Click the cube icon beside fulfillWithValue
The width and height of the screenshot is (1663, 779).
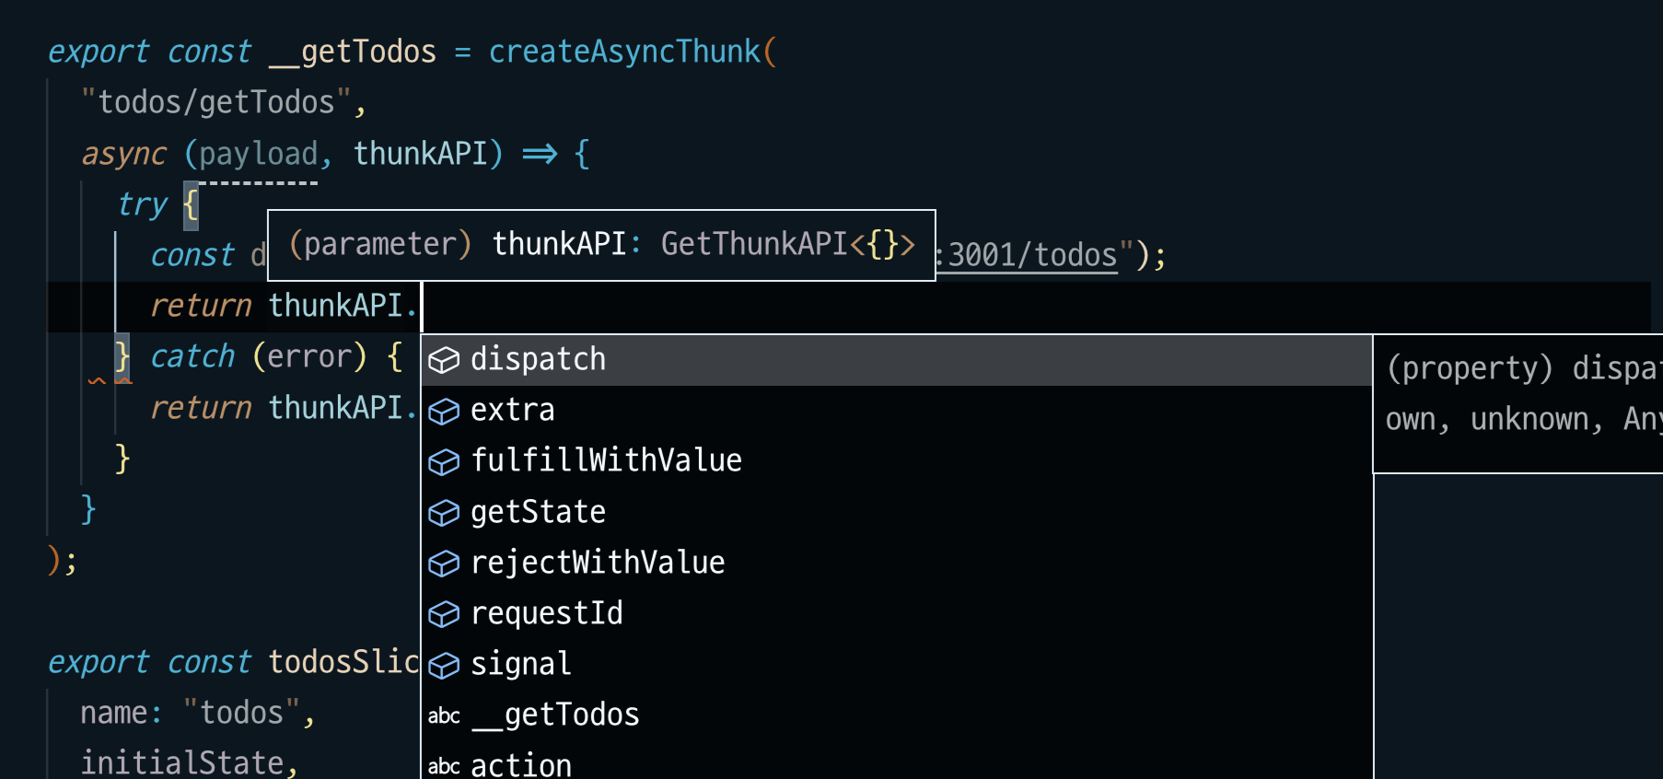(444, 462)
